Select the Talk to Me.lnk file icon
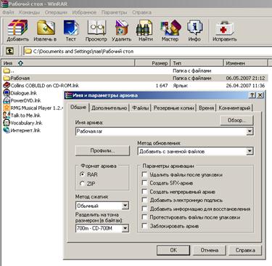 point(7,116)
